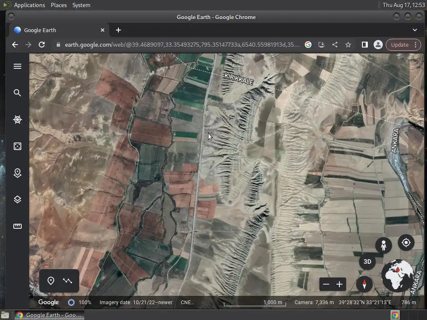Draw a line or shape tool
This screenshot has height=320, width=427.
click(x=68, y=280)
